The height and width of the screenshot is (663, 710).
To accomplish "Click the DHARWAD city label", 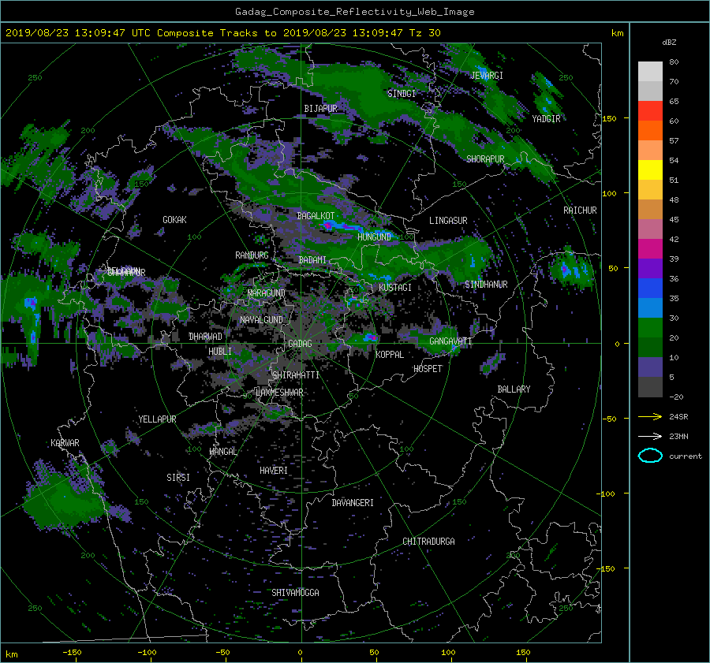I will (205, 337).
